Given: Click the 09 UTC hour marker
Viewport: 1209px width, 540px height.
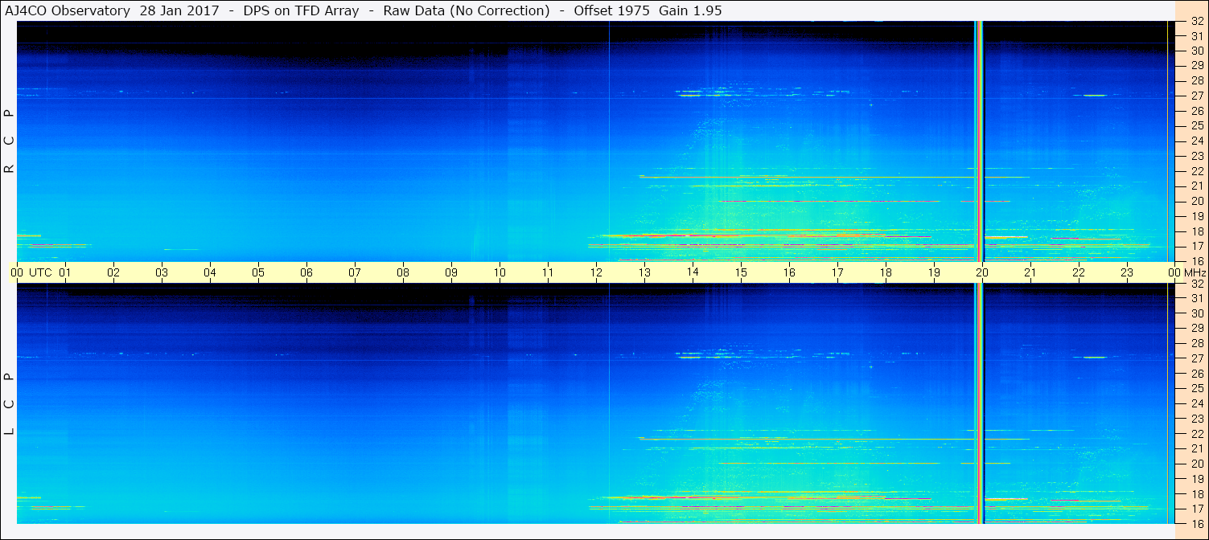Looking at the screenshot, I should click(451, 272).
